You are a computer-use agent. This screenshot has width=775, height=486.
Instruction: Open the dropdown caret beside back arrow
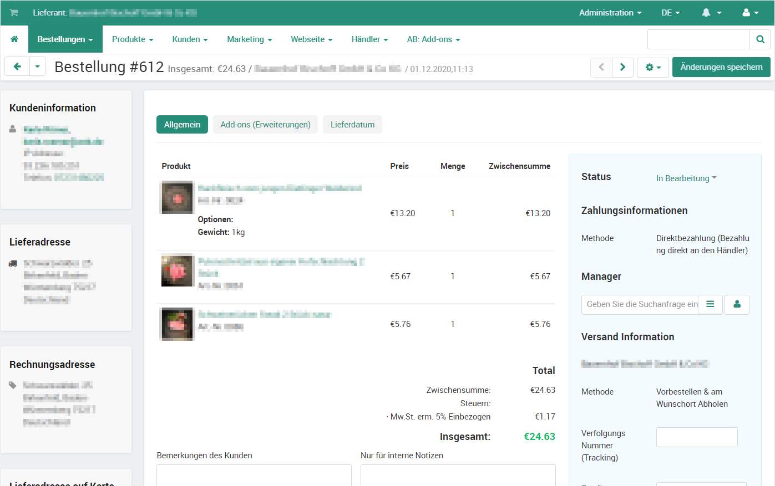[x=37, y=67]
